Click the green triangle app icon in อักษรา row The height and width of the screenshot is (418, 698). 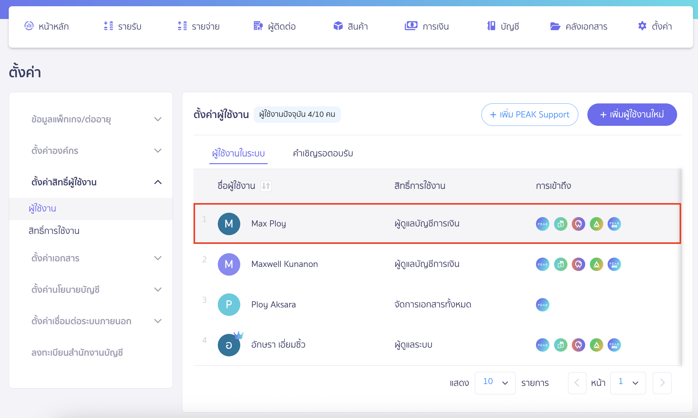coord(596,345)
